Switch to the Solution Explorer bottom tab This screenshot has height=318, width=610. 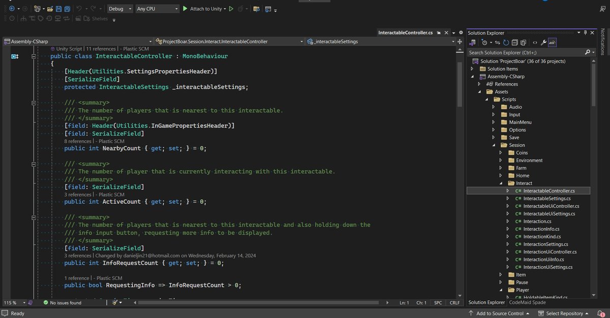click(x=487, y=303)
